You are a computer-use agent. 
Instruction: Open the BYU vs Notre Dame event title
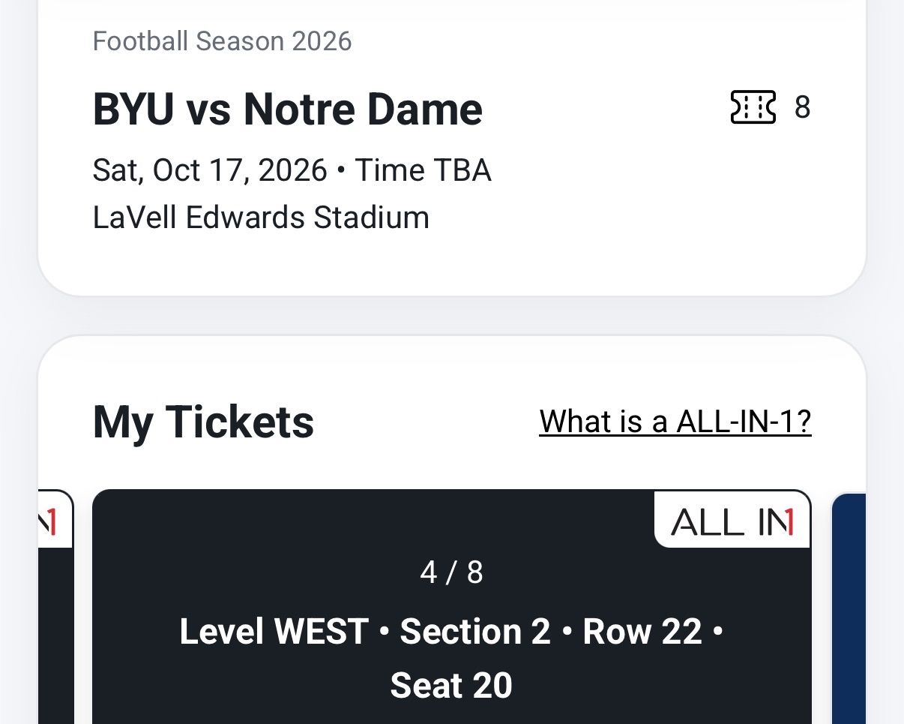pyautogui.click(x=288, y=109)
